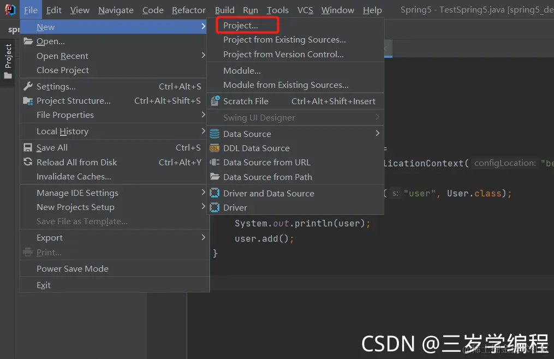This screenshot has width=554, height=359.
Task: Select DDL Data Source entry
Action: (295, 148)
